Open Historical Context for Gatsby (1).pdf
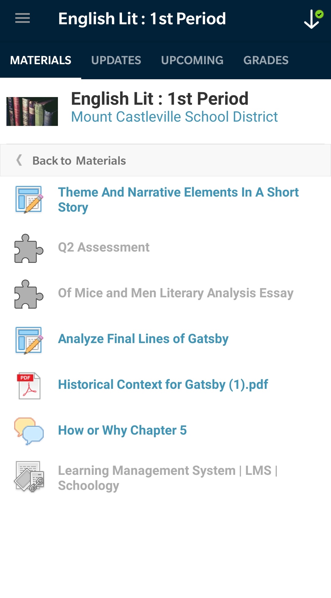This screenshot has height=598, width=331. click(x=163, y=385)
